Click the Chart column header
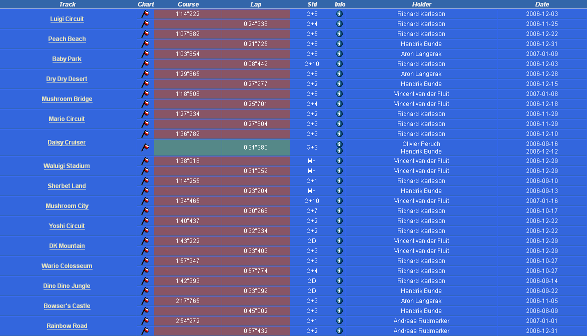Viewport: 587px width, 336px height. [146, 4]
